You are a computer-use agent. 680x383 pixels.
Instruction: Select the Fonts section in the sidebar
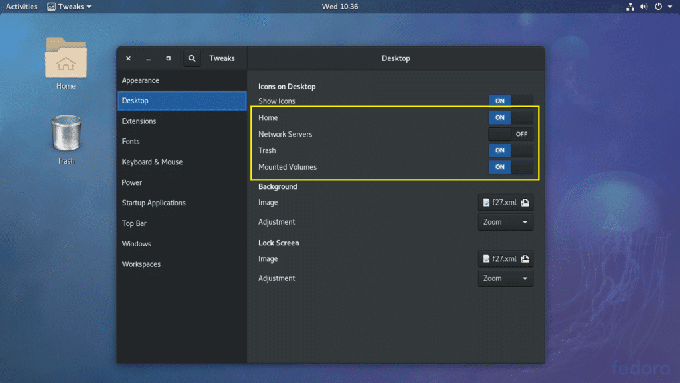131,141
